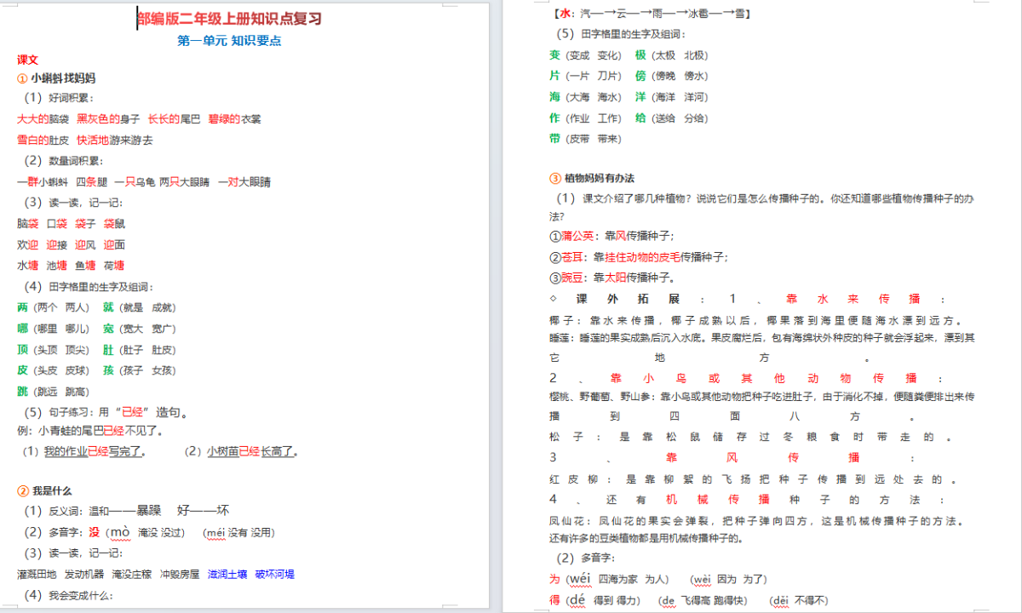Click the lesson heading 小蝌蚪找妈妈
Viewport: 1022px width, 613px height.
[63, 77]
